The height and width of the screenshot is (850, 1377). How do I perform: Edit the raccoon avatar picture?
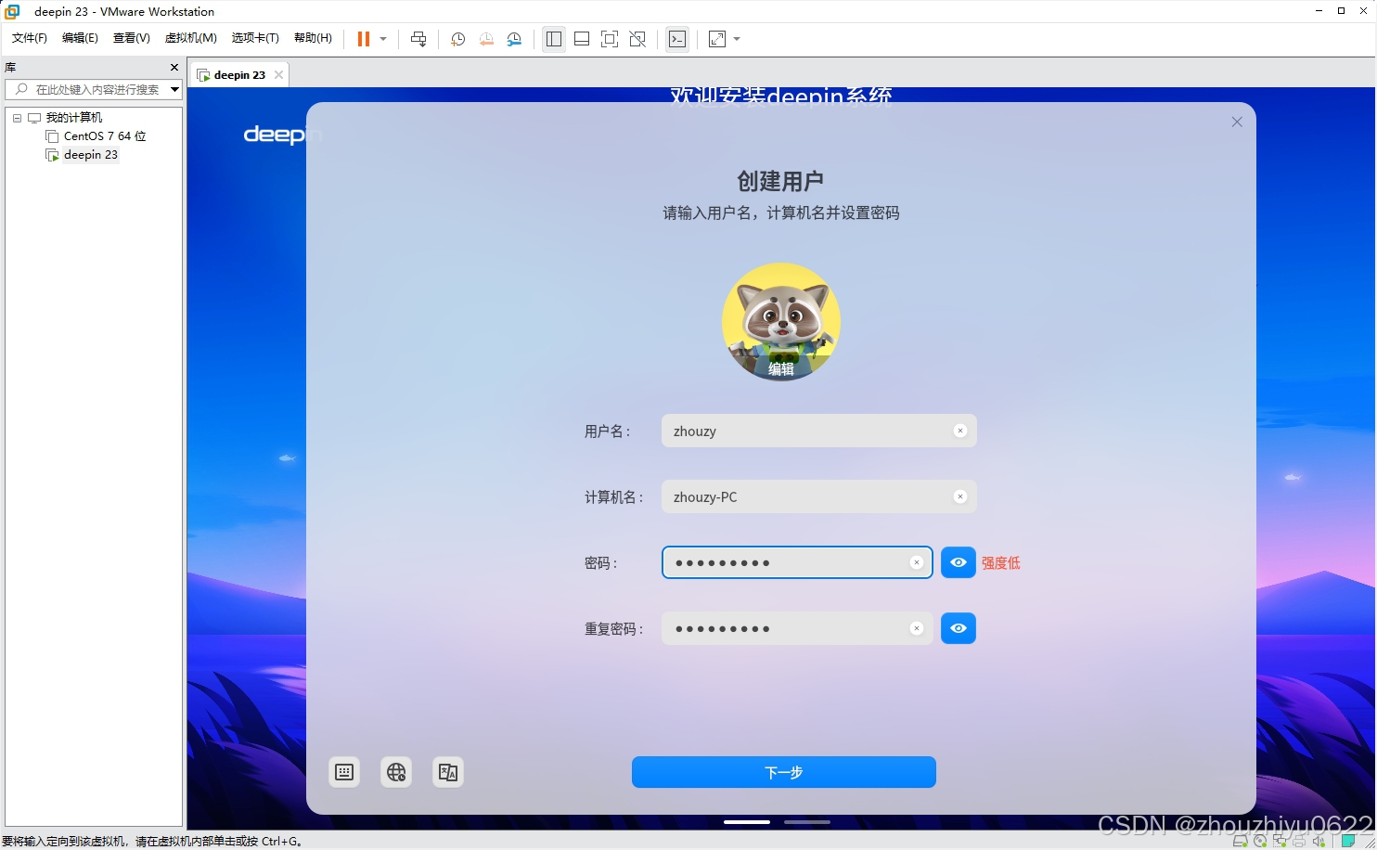pos(781,322)
